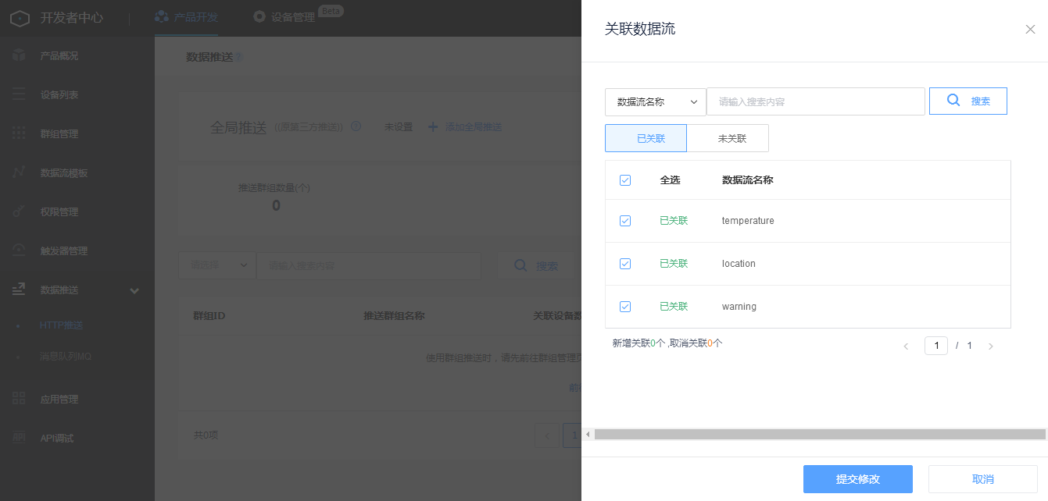This screenshot has height=501, width=1048.
Task: Click the 产品开发 cluster icon
Action: pos(162,16)
